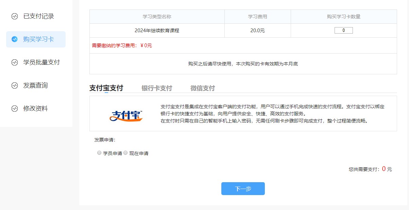
Task: Select the 现在申请 radio button
Action: pyautogui.click(x=125, y=153)
